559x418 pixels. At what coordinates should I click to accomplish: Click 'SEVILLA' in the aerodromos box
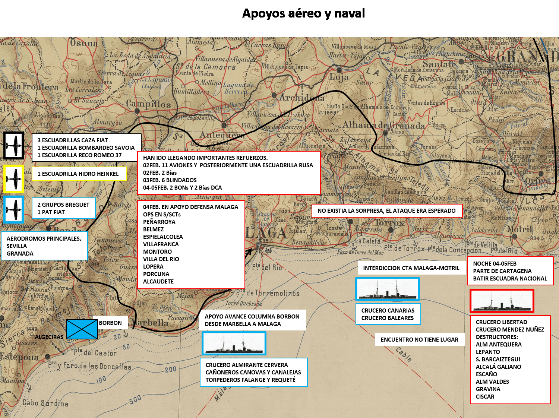17,246
